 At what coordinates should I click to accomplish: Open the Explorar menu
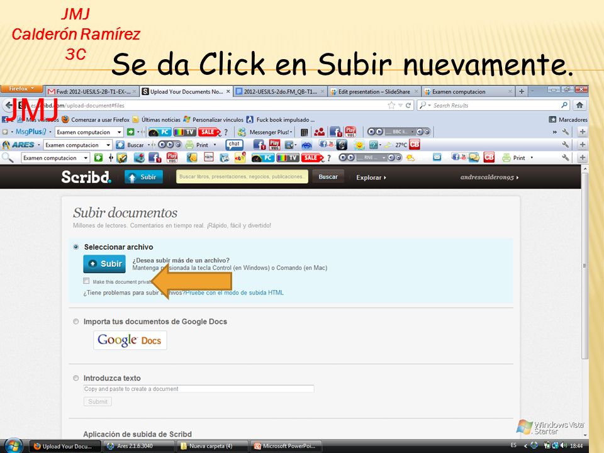(371, 177)
